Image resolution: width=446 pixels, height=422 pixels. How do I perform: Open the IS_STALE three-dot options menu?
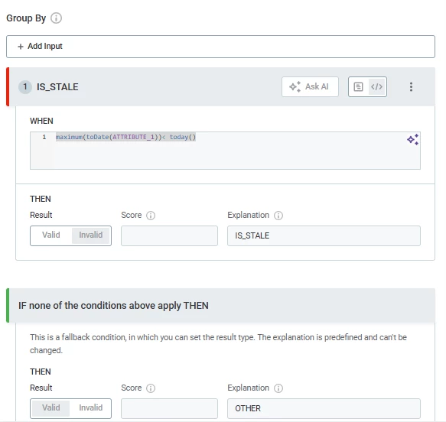411,86
